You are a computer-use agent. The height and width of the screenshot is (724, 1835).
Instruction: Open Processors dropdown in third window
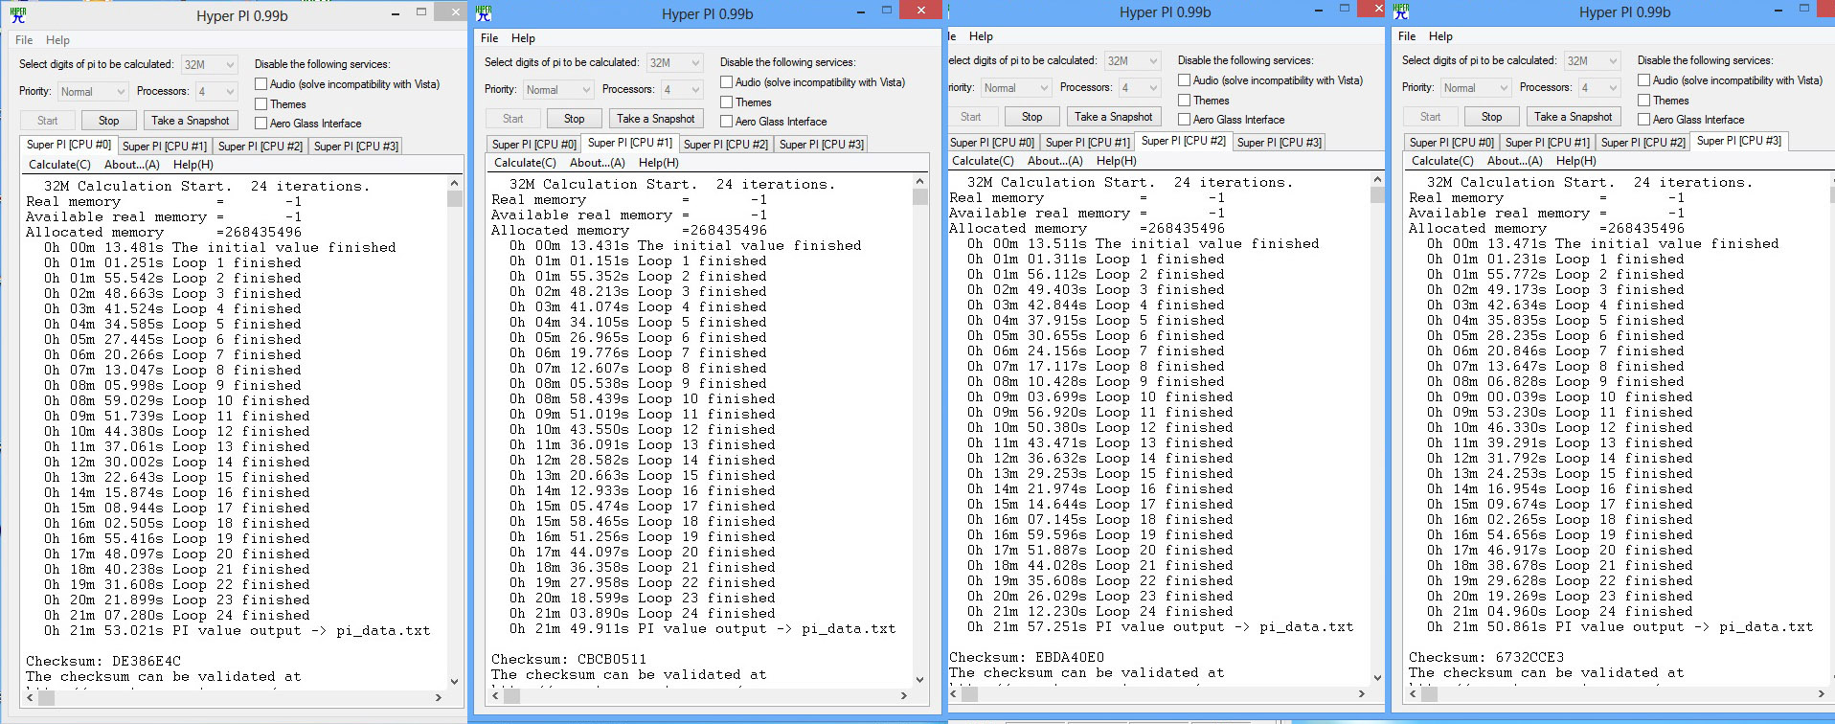[x=1139, y=88]
